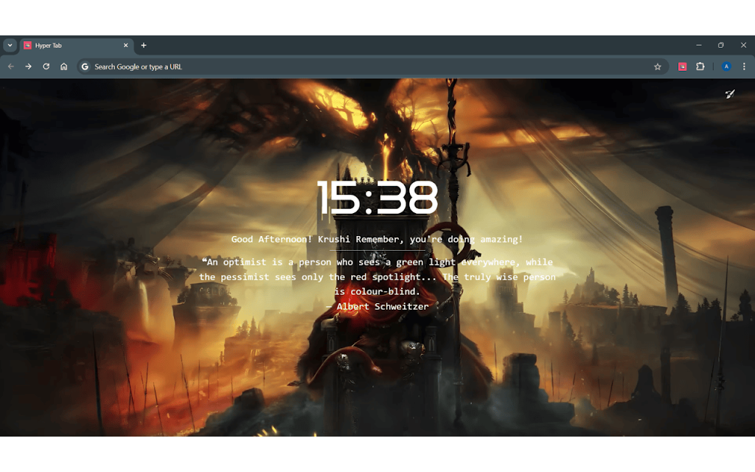Select the Hyper Tab browser tab
Screen dimensions: 755x472
(76, 46)
